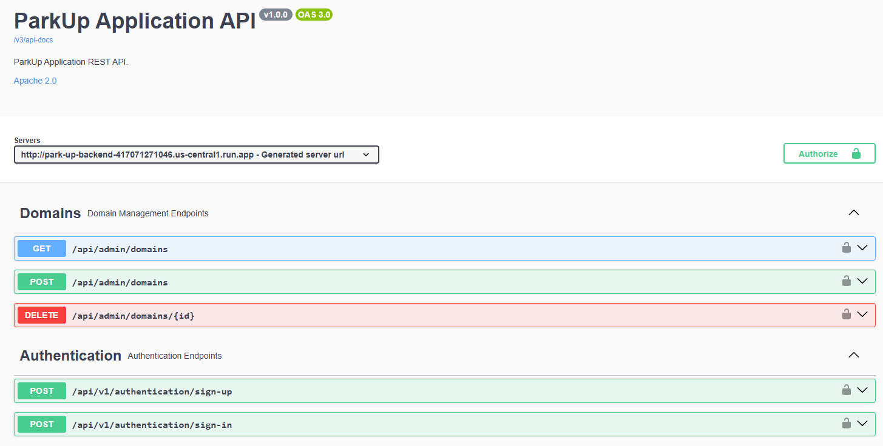
Task: Click the lock icon on GET /api/admin/domains
Action: pos(846,247)
